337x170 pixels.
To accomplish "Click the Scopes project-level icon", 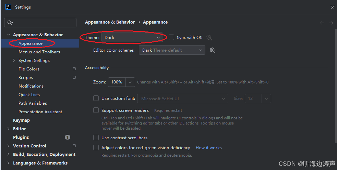I will coord(74,77).
